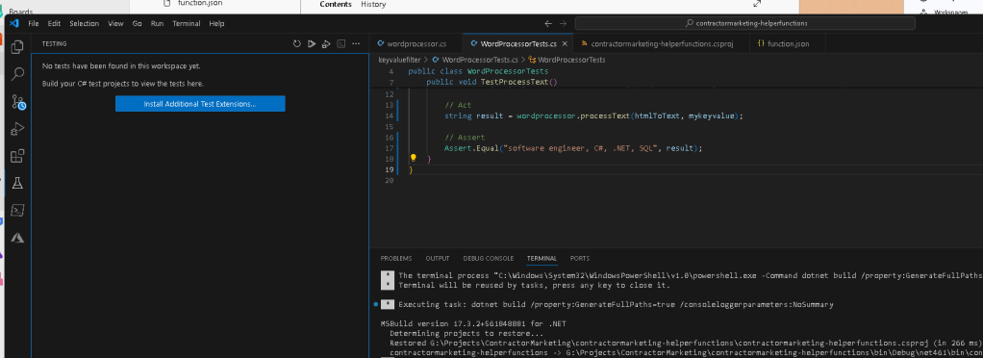Click Contents tab in background window
Screen dimensions: 983x358
(x=336, y=5)
